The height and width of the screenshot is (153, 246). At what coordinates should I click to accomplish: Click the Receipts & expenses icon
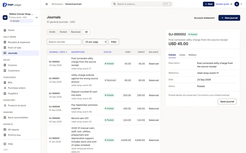(x=5, y=42)
